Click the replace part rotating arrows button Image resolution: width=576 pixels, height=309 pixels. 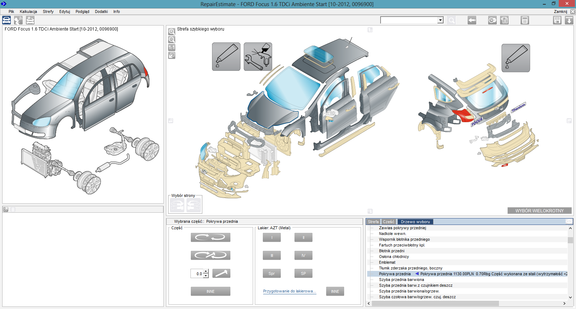[x=211, y=237]
